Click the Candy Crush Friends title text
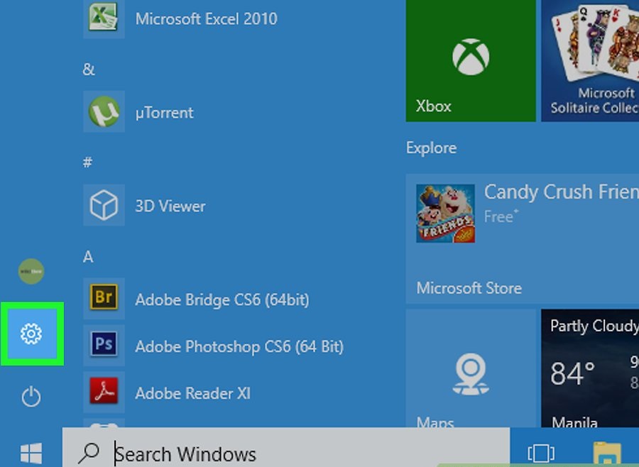Viewport: 639px width, 467px height. (562, 192)
